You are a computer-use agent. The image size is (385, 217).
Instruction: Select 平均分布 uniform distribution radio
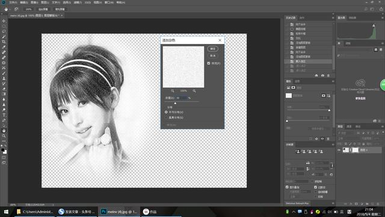(166, 112)
